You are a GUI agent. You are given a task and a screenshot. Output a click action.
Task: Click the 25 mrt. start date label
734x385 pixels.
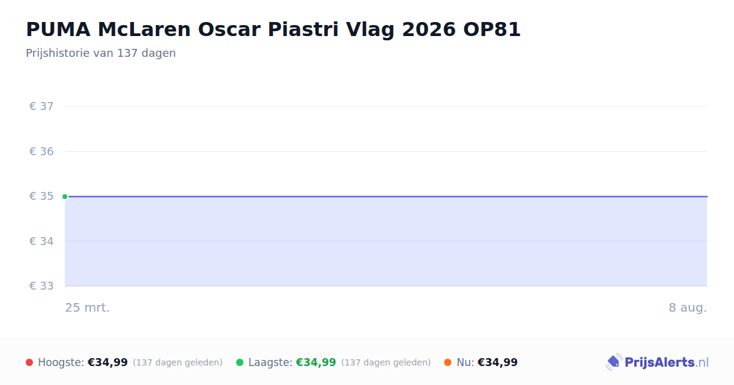pos(87,307)
